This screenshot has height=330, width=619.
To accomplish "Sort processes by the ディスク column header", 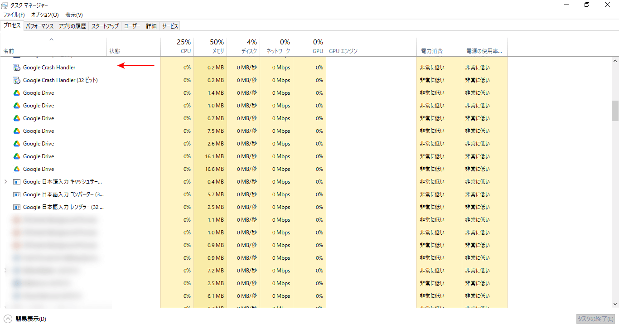I will point(243,46).
